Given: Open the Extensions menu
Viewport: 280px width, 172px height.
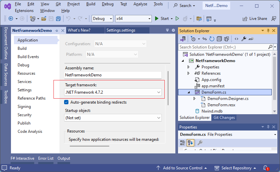Looking at the screenshot, I should click(24, 11).
